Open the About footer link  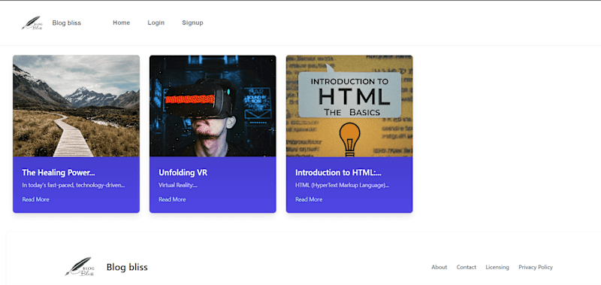(439, 267)
